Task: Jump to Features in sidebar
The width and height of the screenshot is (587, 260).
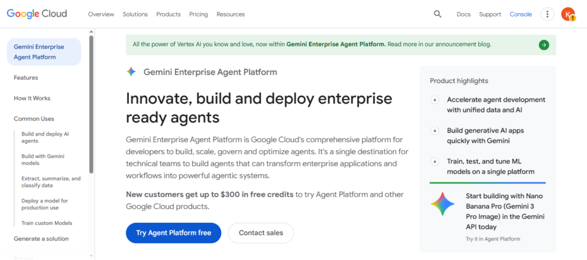Action: [26, 78]
